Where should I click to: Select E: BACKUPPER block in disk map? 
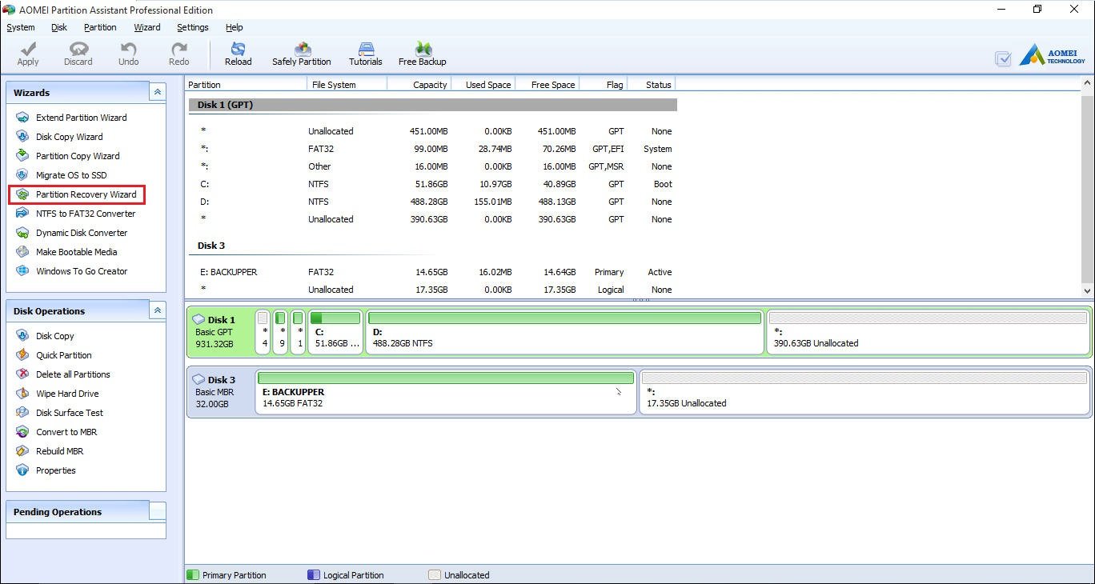(x=446, y=392)
